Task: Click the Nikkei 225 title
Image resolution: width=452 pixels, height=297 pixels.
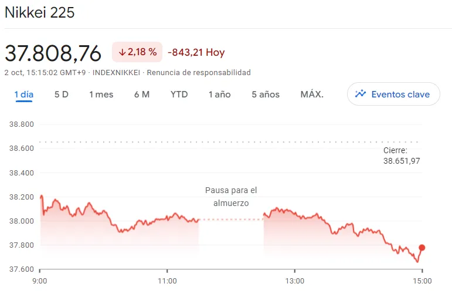Action: 40,12
